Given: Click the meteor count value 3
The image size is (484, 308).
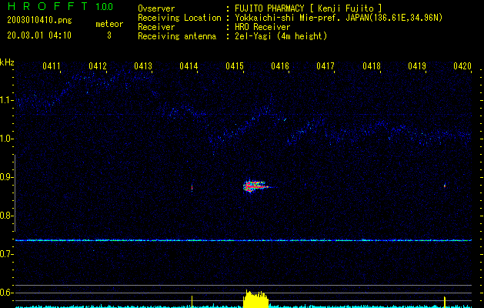Looking at the screenshot, I should [x=109, y=35].
